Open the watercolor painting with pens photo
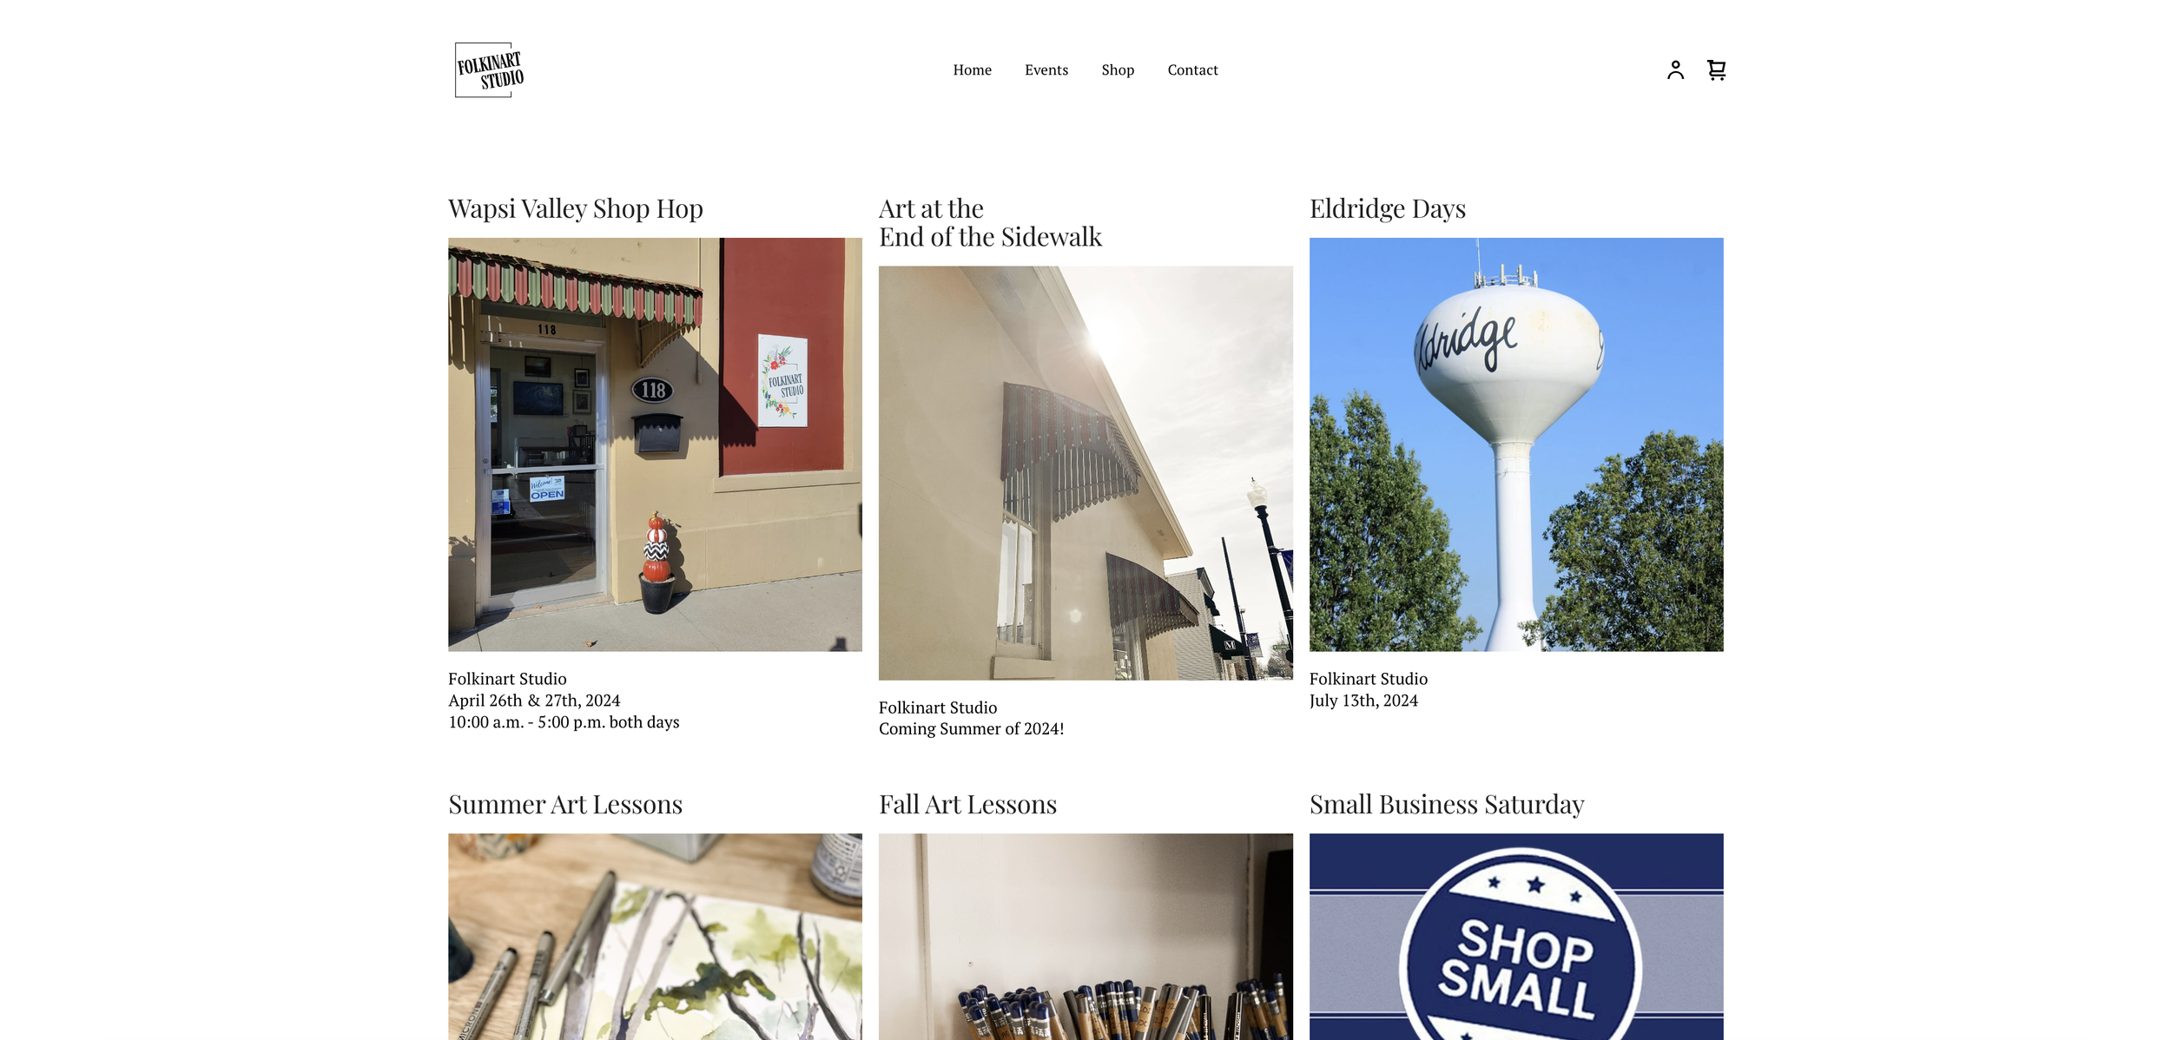This screenshot has width=2171, height=1040. [655, 937]
